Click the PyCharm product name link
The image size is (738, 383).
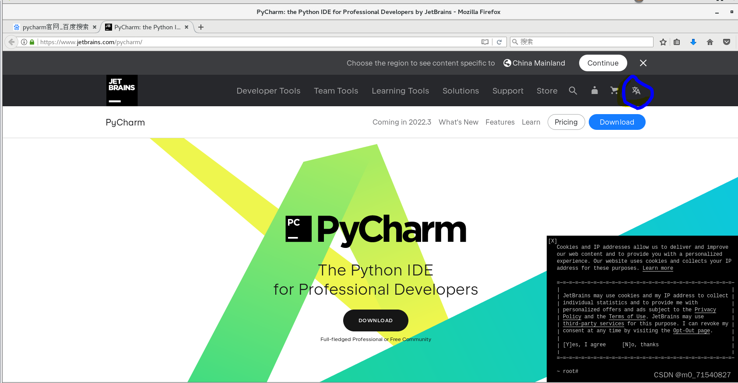[x=125, y=122]
